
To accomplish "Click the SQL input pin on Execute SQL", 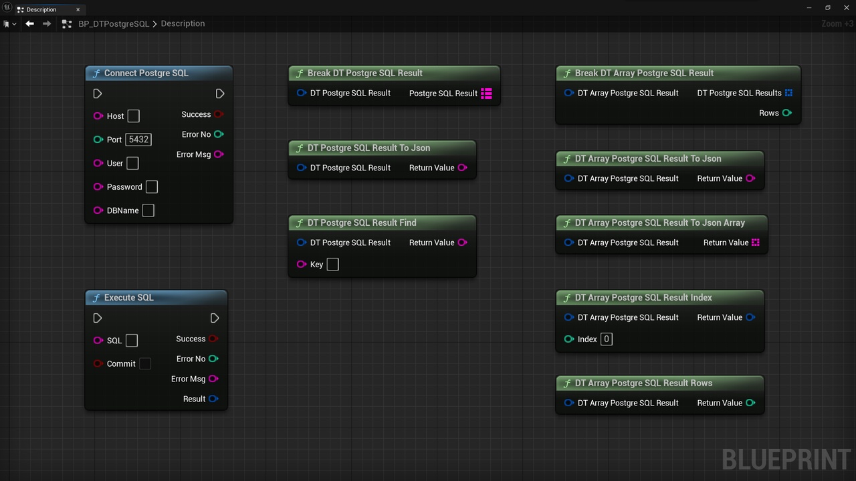I will [x=98, y=341].
